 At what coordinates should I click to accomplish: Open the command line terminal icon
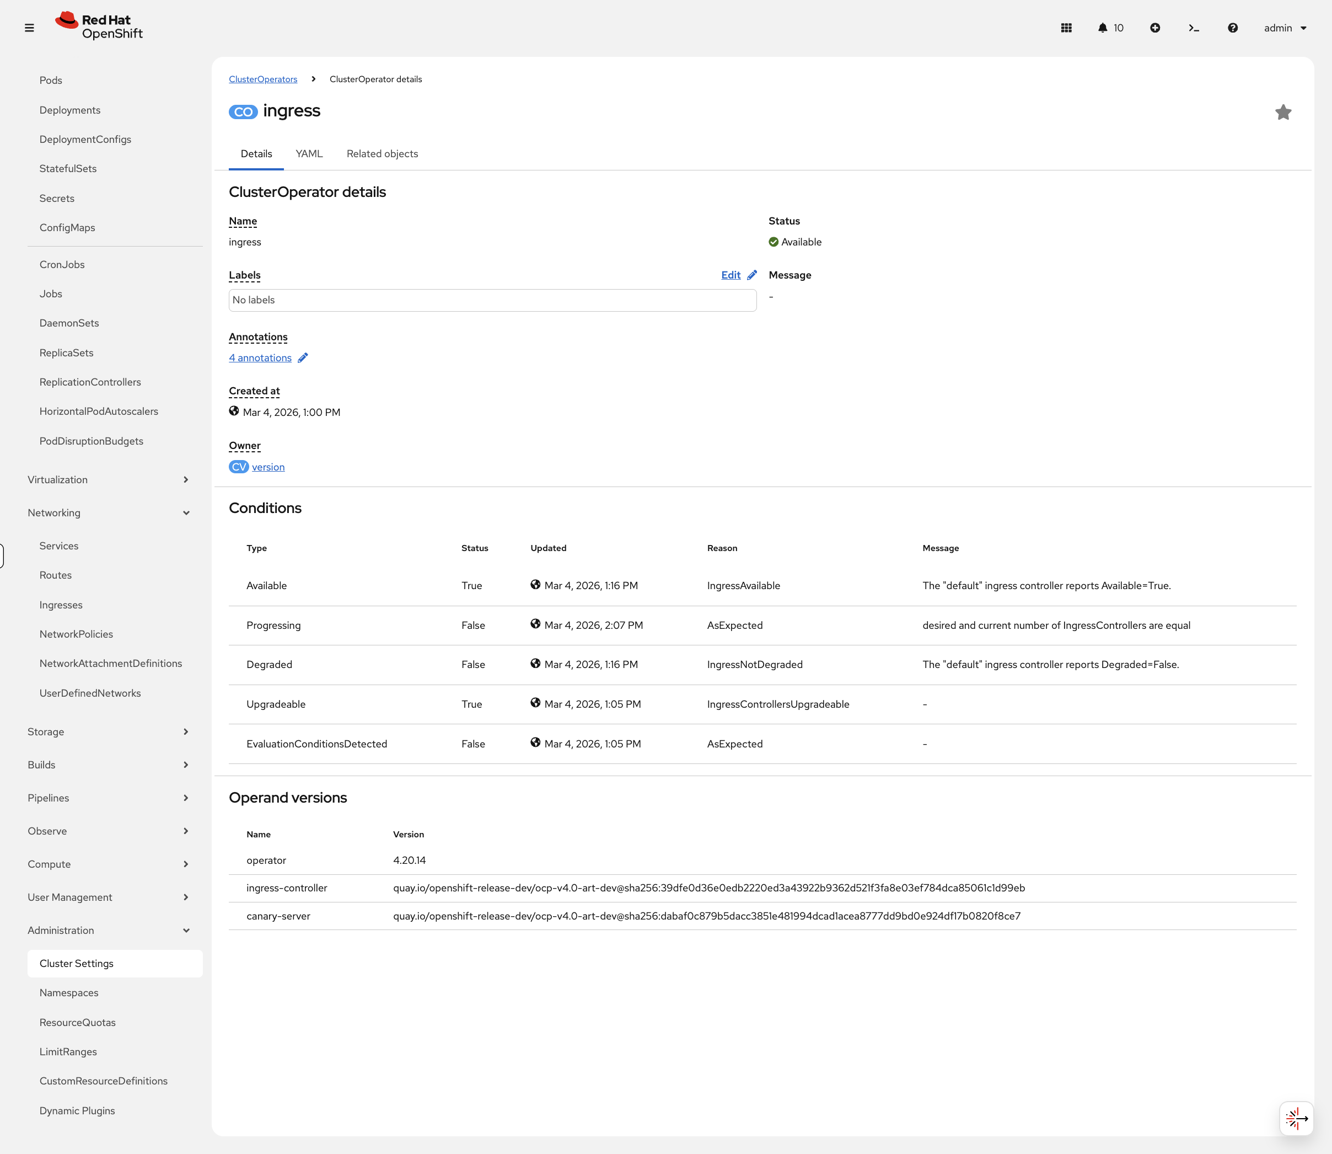pyautogui.click(x=1194, y=28)
